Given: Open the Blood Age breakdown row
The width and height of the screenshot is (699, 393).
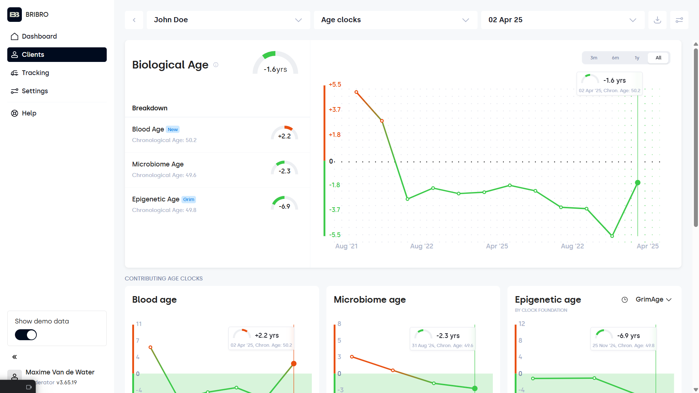Looking at the screenshot, I should click(217, 134).
